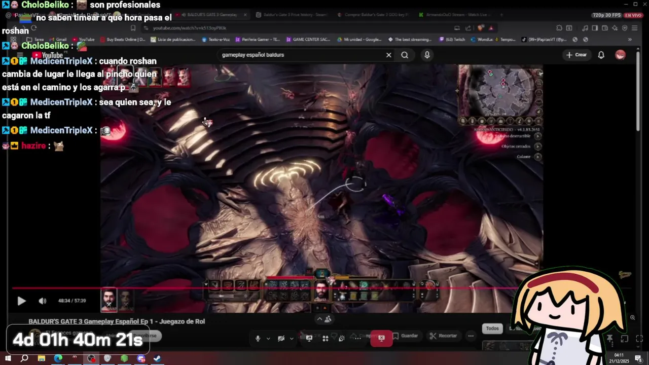Click the zoom magnifier icon at right
649x365 pixels.
[x=632, y=317]
